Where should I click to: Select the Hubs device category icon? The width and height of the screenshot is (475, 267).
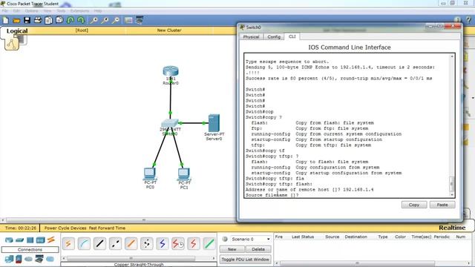[x=30, y=240]
